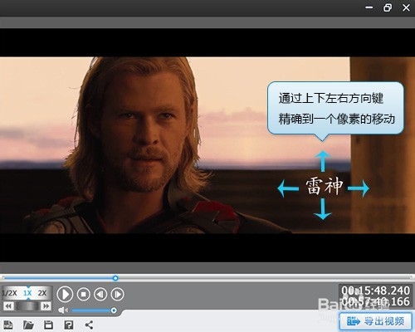415x332 pixels.
Task: Close the application window
Action: tap(406, 7)
